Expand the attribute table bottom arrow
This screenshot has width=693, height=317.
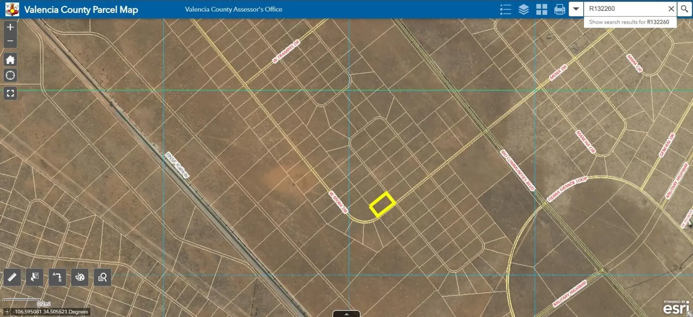(x=346, y=314)
